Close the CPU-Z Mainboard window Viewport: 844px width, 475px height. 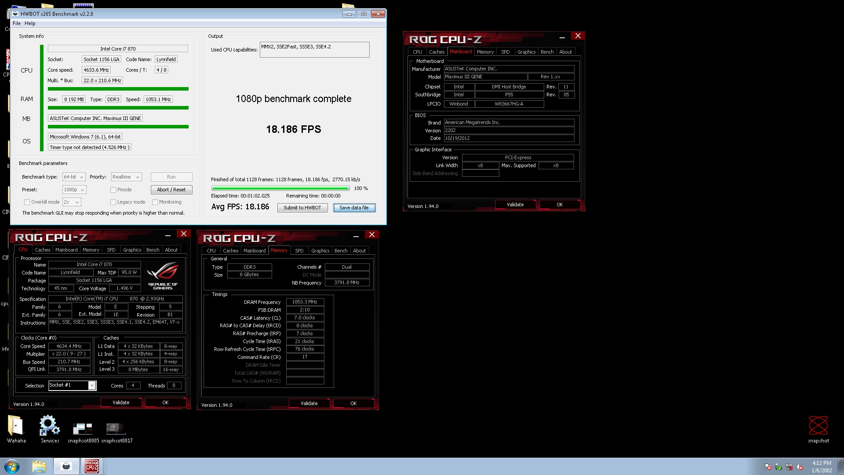[x=578, y=36]
